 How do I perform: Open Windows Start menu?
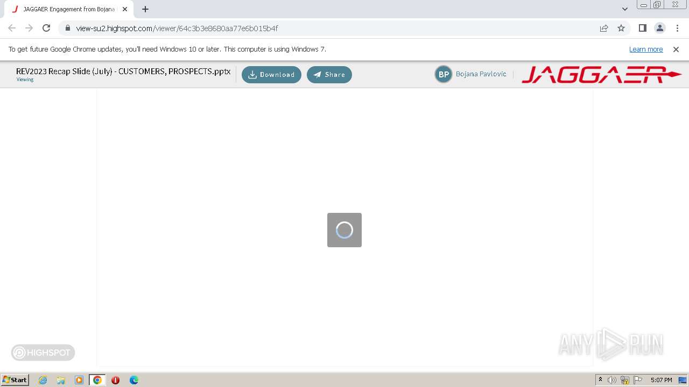[x=15, y=379]
